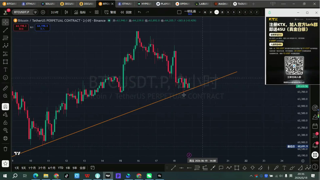Open the Fibonacci retracement tools

pos(5,38)
